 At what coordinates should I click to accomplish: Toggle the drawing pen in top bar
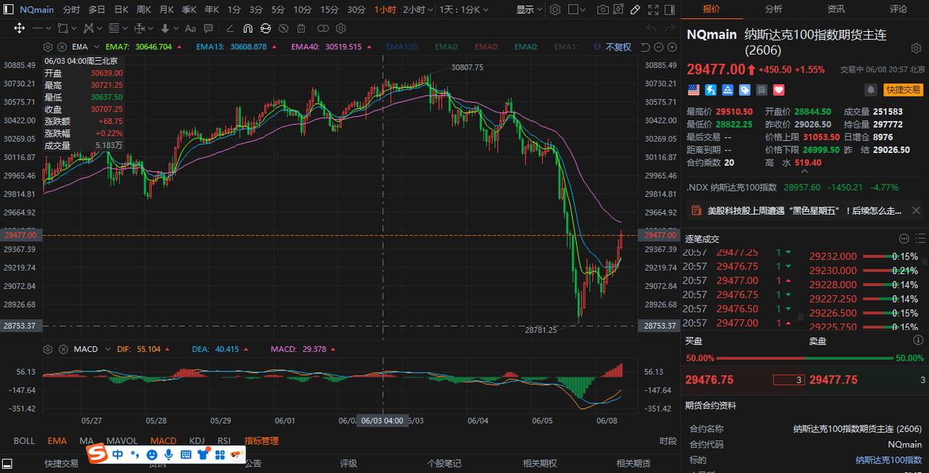(635, 9)
